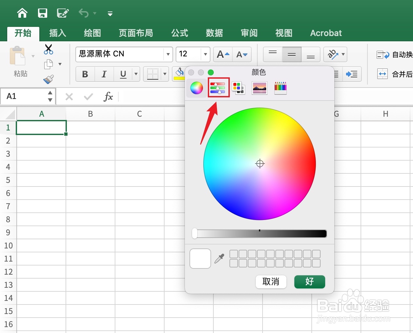Toggle italic formatting

coord(104,74)
